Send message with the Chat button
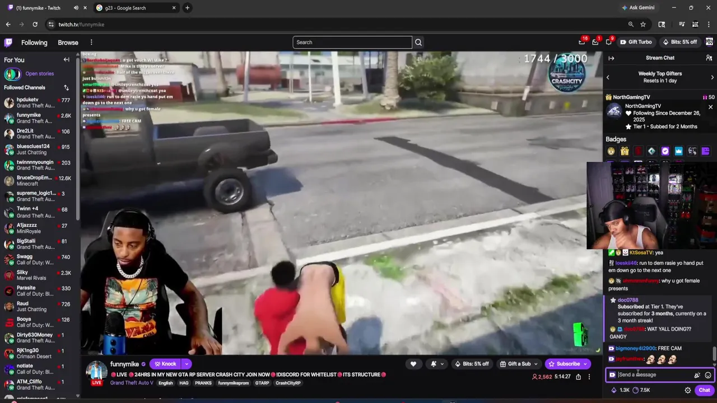Viewport: 717px width, 403px height. tap(704, 390)
